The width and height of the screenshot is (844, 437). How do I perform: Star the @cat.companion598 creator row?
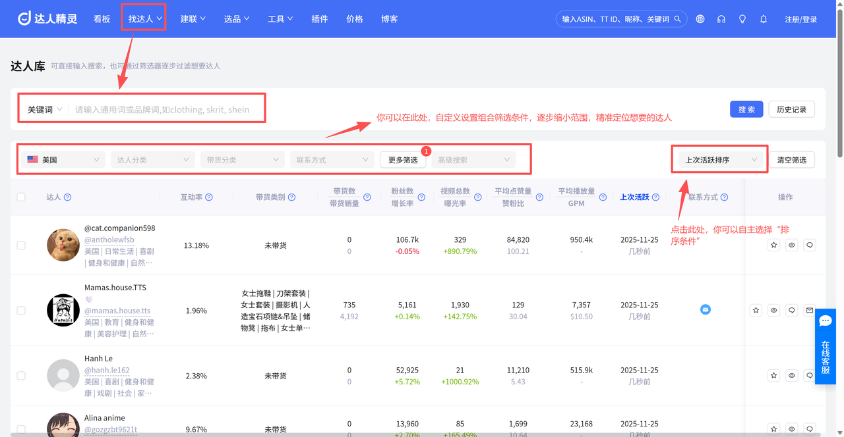774,245
